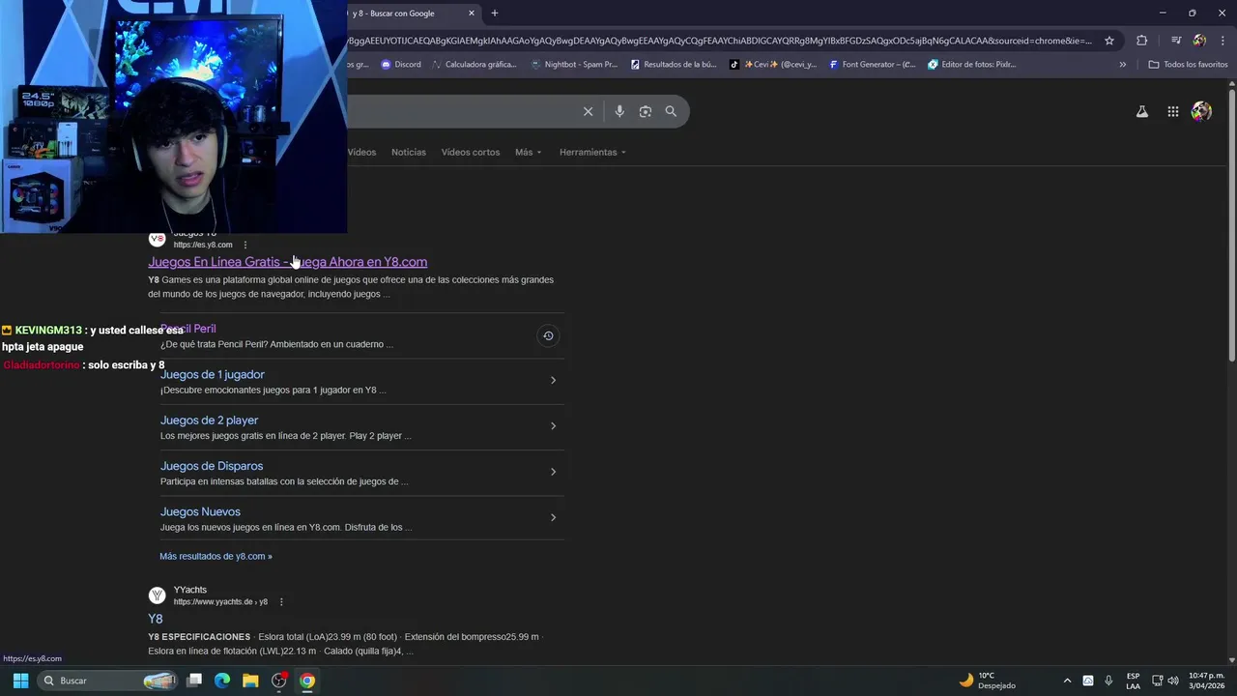Expand the Herramientas dropdown
The width and height of the screenshot is (1237, 696).
592,152
